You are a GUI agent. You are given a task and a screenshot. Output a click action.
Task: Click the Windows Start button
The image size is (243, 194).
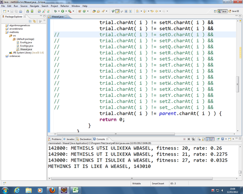(6, 189)
